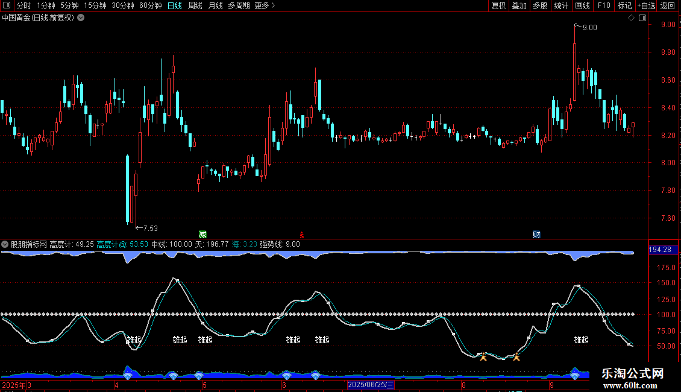Click the panel toggle icon in chart corner
The height and width of the screenshot is (392, 681).
642,18
